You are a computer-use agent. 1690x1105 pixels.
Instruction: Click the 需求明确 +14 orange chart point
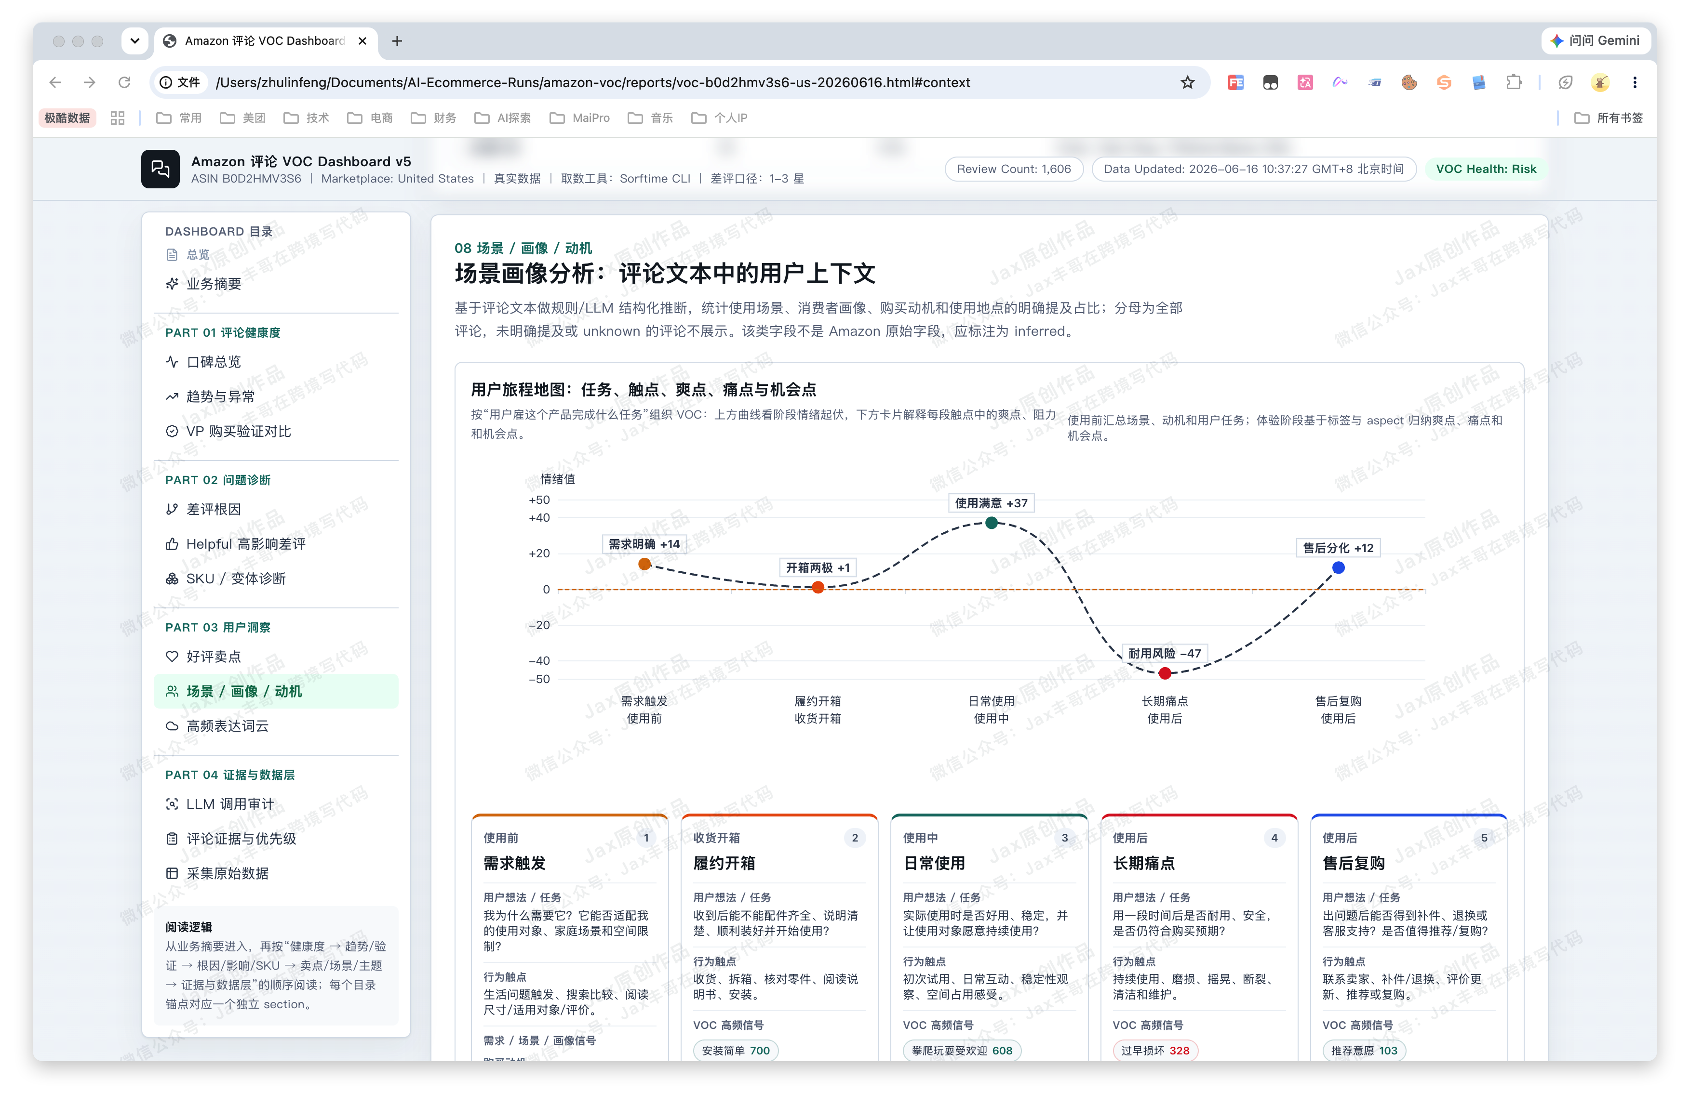pyautogui.click(x=644, y=564)
